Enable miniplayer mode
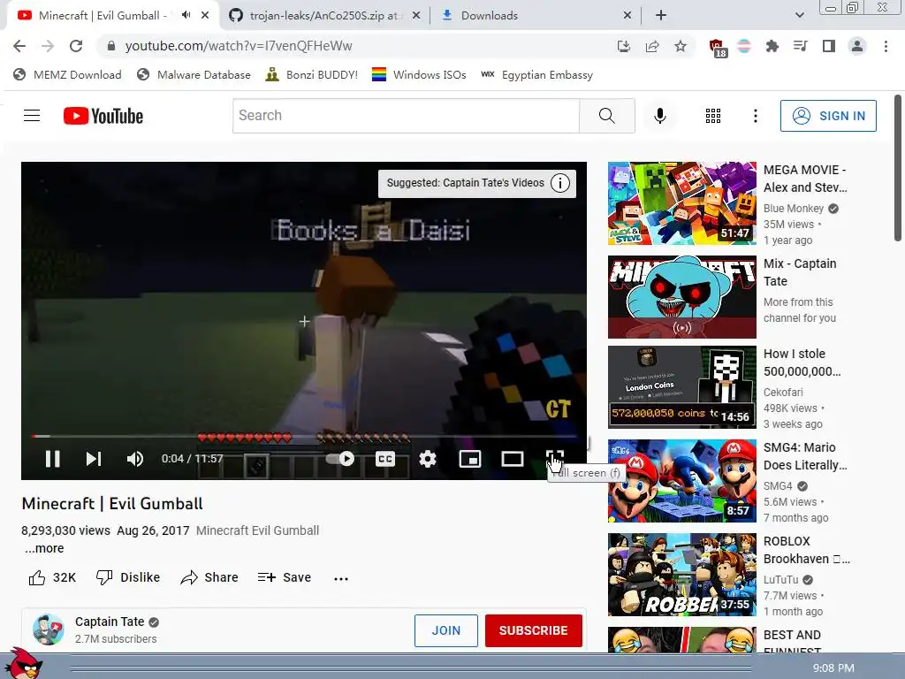The width and height of the screenshot is (905, 679). point(470,459)
